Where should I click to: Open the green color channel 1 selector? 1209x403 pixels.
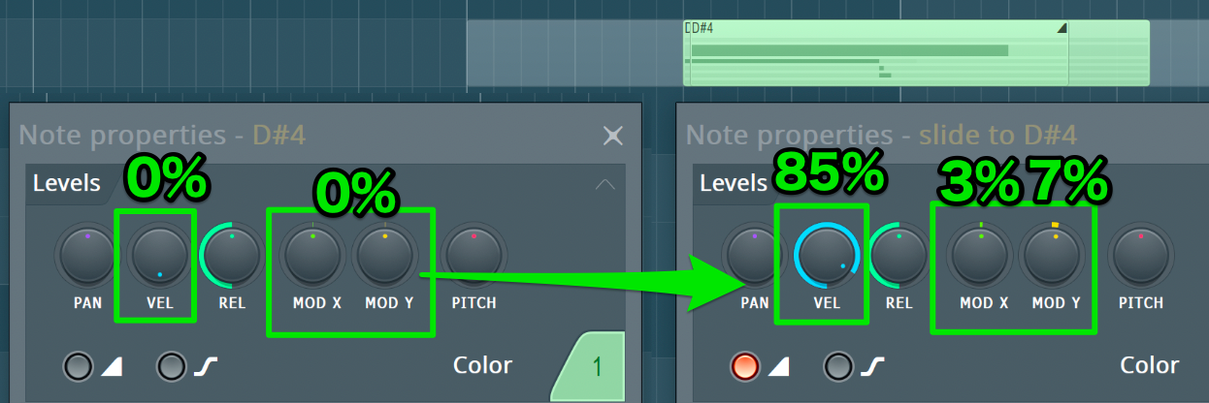(x=592, y=367)
